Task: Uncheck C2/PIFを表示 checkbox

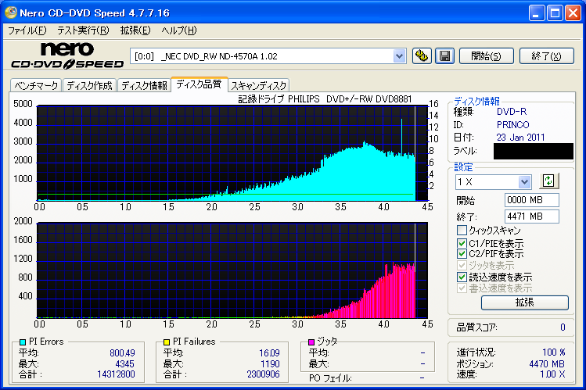Action: pos(462,254)
